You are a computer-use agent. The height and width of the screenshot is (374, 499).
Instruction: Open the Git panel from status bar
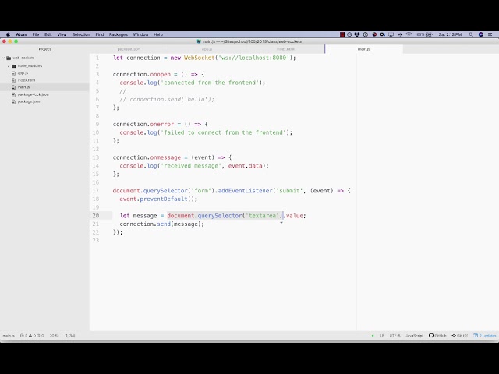pyautogui.click(x=460, y=336)
